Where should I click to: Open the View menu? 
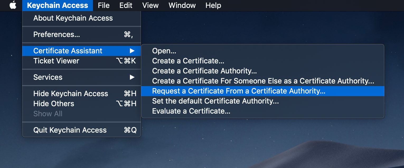(150, 5)
